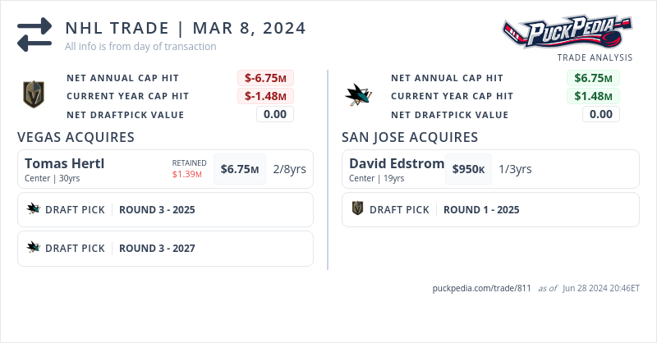The image size is (657, 343).
Task: Click Hertl's $6.75M cap hit badge
Action: point(240,169)
